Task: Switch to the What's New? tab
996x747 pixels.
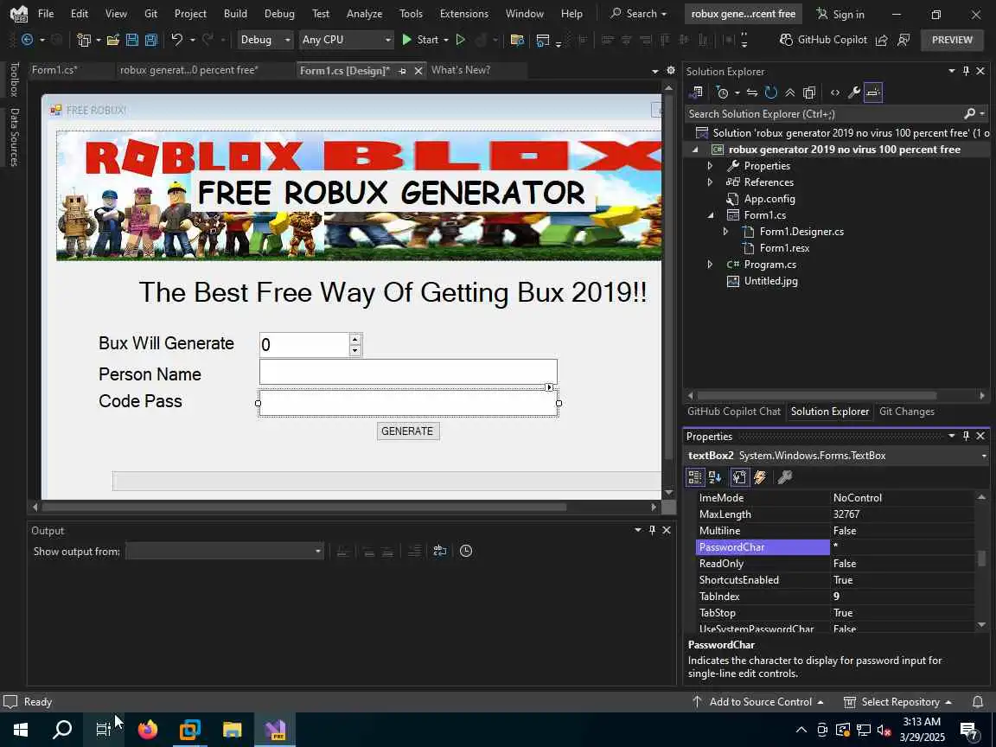Action: 461,70
